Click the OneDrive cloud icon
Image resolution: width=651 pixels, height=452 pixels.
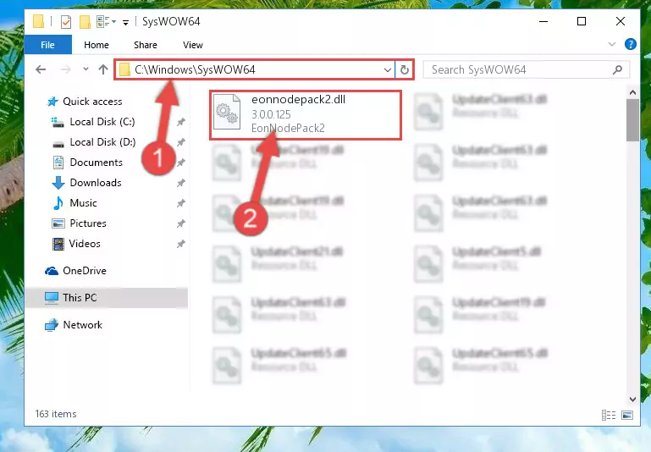coord(52,271)
